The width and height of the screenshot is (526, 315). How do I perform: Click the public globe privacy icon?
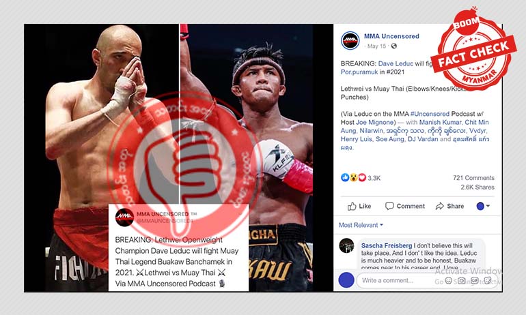(394, 46)
